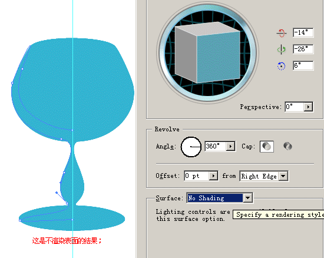Edit the X rotation field showing -14°
324x258 pixels.
[303, 32]
